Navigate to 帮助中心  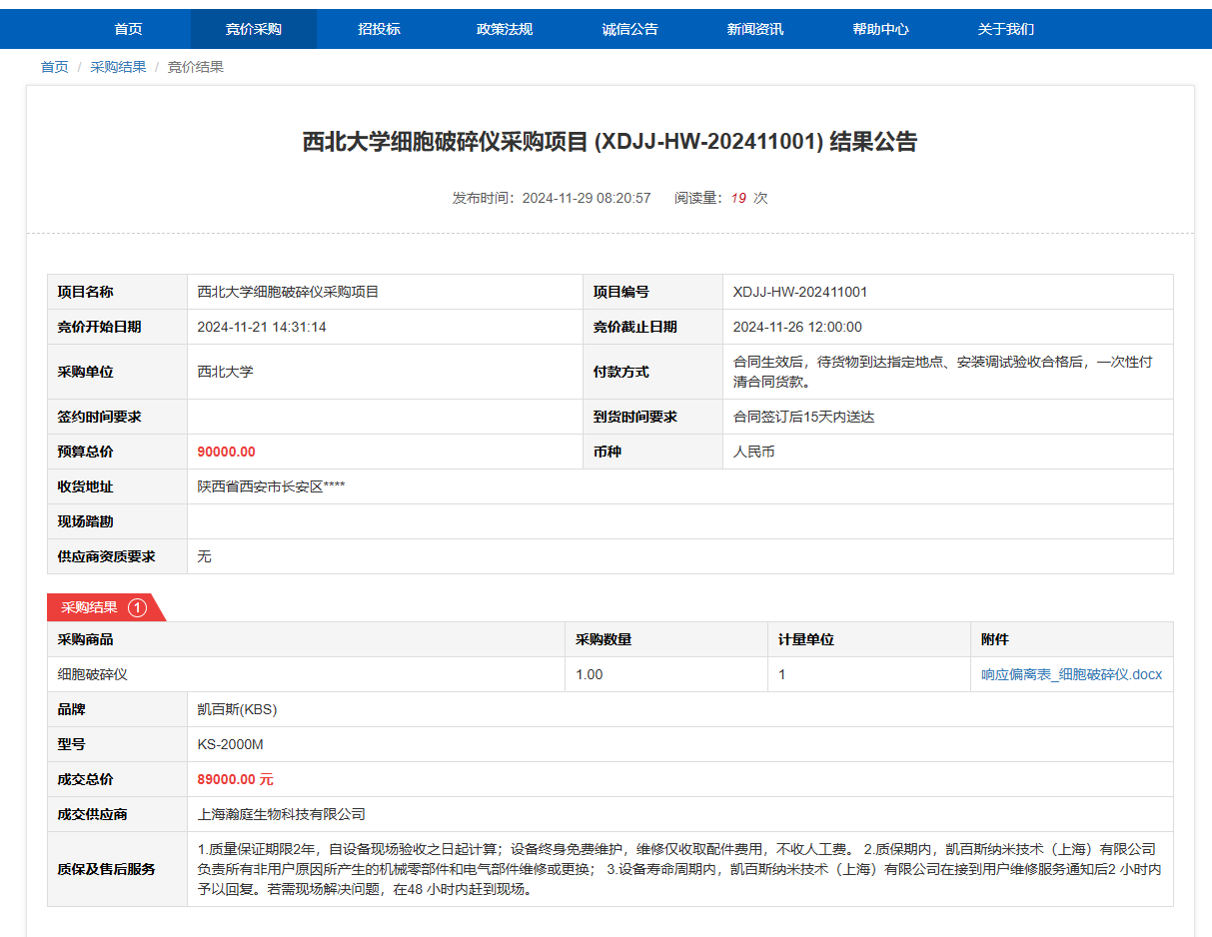coord(880,29)
